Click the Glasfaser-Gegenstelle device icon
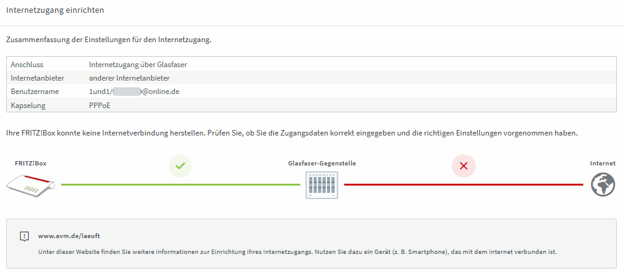 coord(322,185)
